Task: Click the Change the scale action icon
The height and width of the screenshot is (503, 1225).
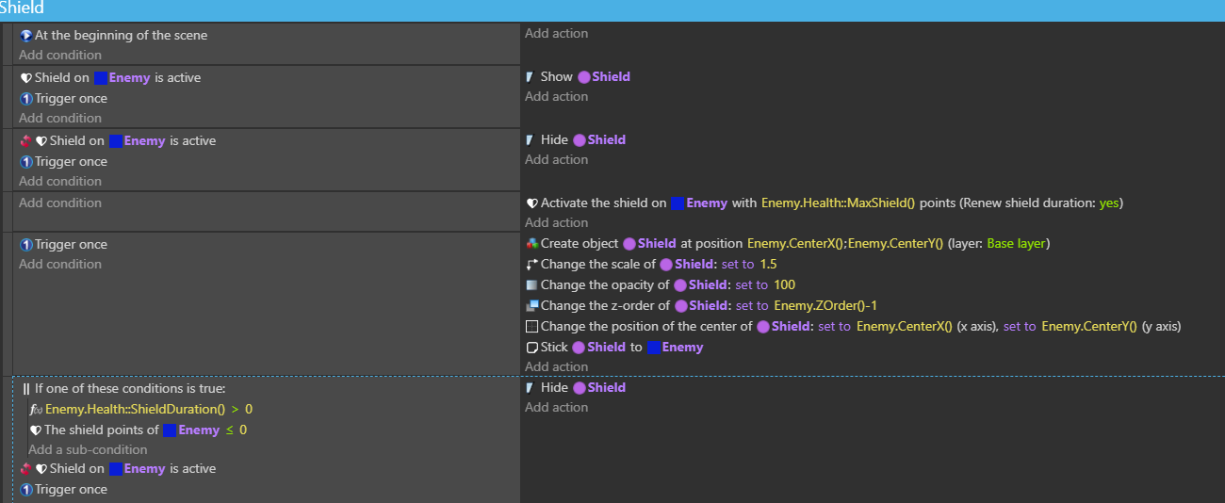Action: pyautogui.click(x=532, y=264)
